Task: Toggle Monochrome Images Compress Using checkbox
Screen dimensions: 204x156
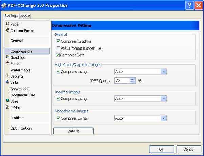Action: tap(58, 118)
